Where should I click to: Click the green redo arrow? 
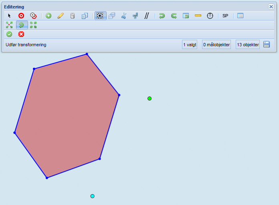(174, 16)
